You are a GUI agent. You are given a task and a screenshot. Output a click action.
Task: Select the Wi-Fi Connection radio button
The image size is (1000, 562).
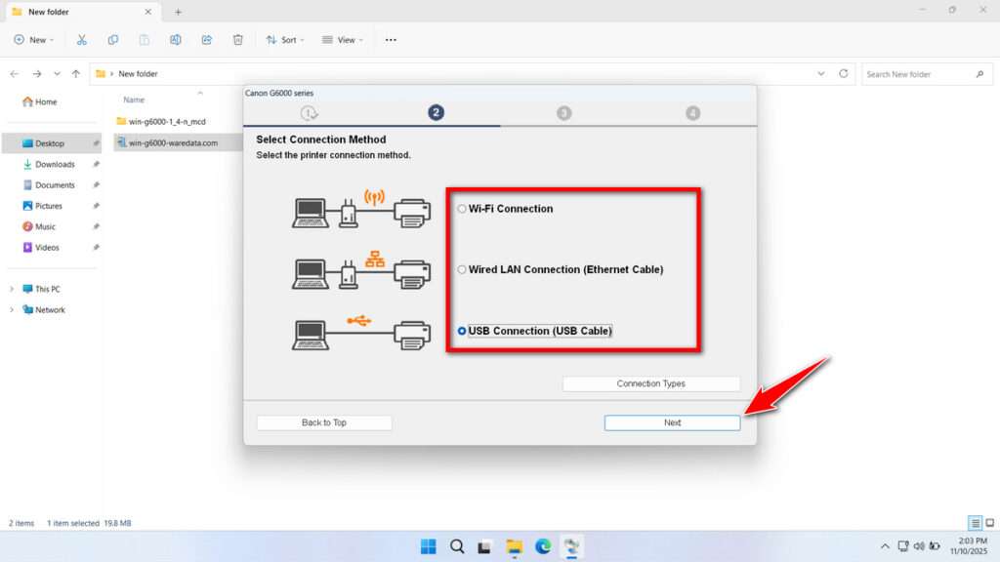tap(462, 208)
